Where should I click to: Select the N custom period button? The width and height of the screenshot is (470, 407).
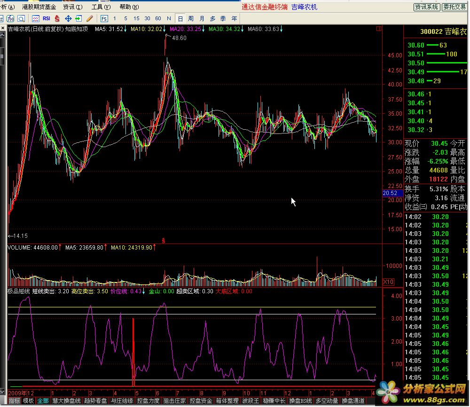tap(169, 19)
